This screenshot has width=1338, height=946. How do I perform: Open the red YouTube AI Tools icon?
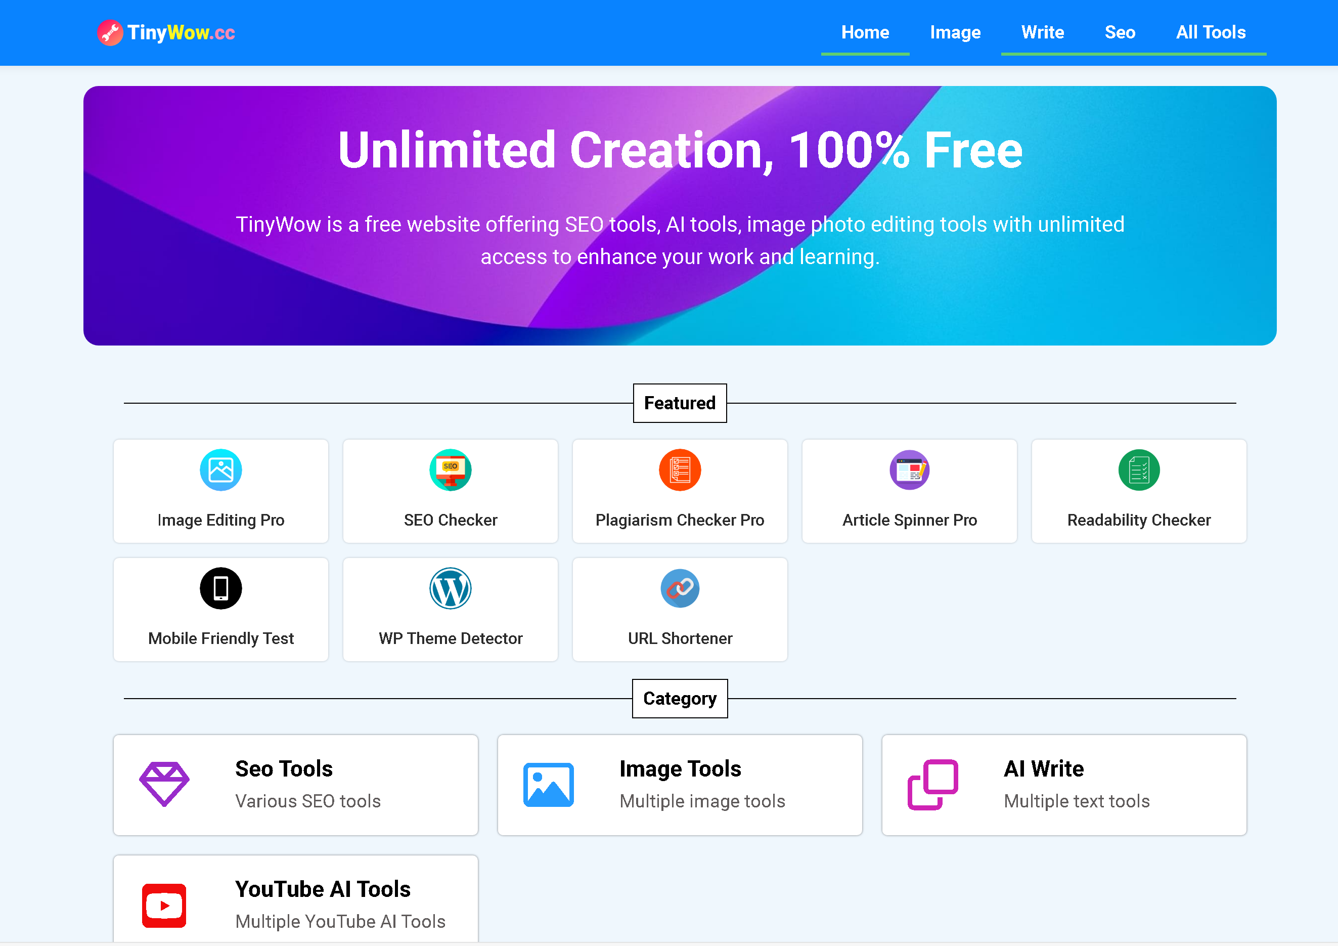(164, 905)
